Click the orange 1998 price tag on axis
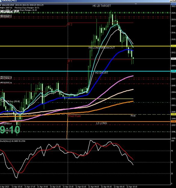 (x=173, y=122)
